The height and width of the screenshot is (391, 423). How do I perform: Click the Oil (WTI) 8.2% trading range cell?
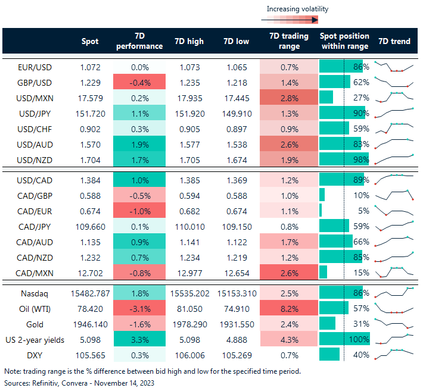289,309
